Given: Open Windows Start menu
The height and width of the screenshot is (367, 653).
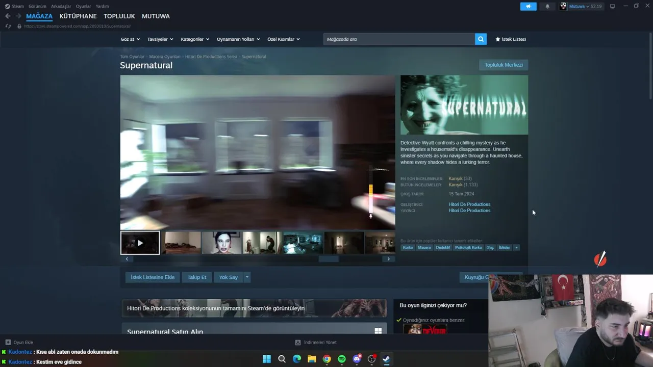Looking at the screenshot, I should (267, 359).
